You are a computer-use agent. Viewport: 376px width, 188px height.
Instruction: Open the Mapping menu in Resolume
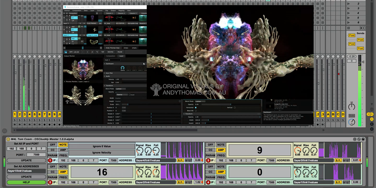121,11
